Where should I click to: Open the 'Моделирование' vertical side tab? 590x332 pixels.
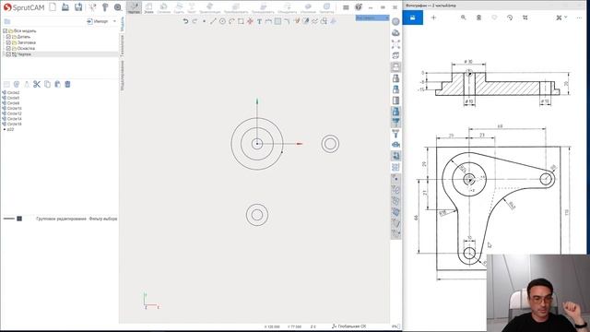coord(122,75)
